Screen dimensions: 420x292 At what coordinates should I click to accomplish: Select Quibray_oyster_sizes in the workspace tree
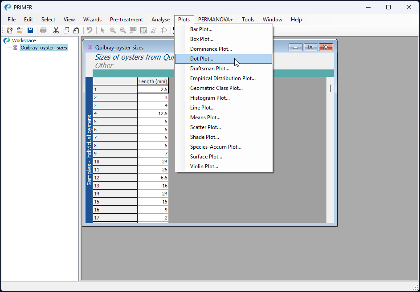coord(44,48)
